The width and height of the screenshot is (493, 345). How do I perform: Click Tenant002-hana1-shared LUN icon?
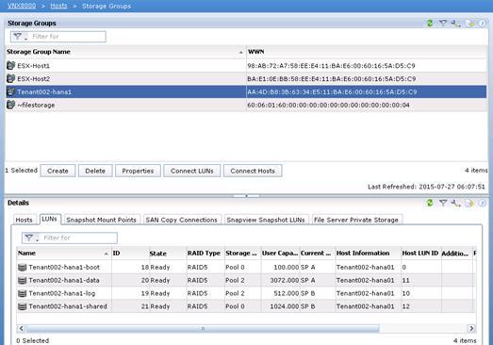tap(22, 306)
